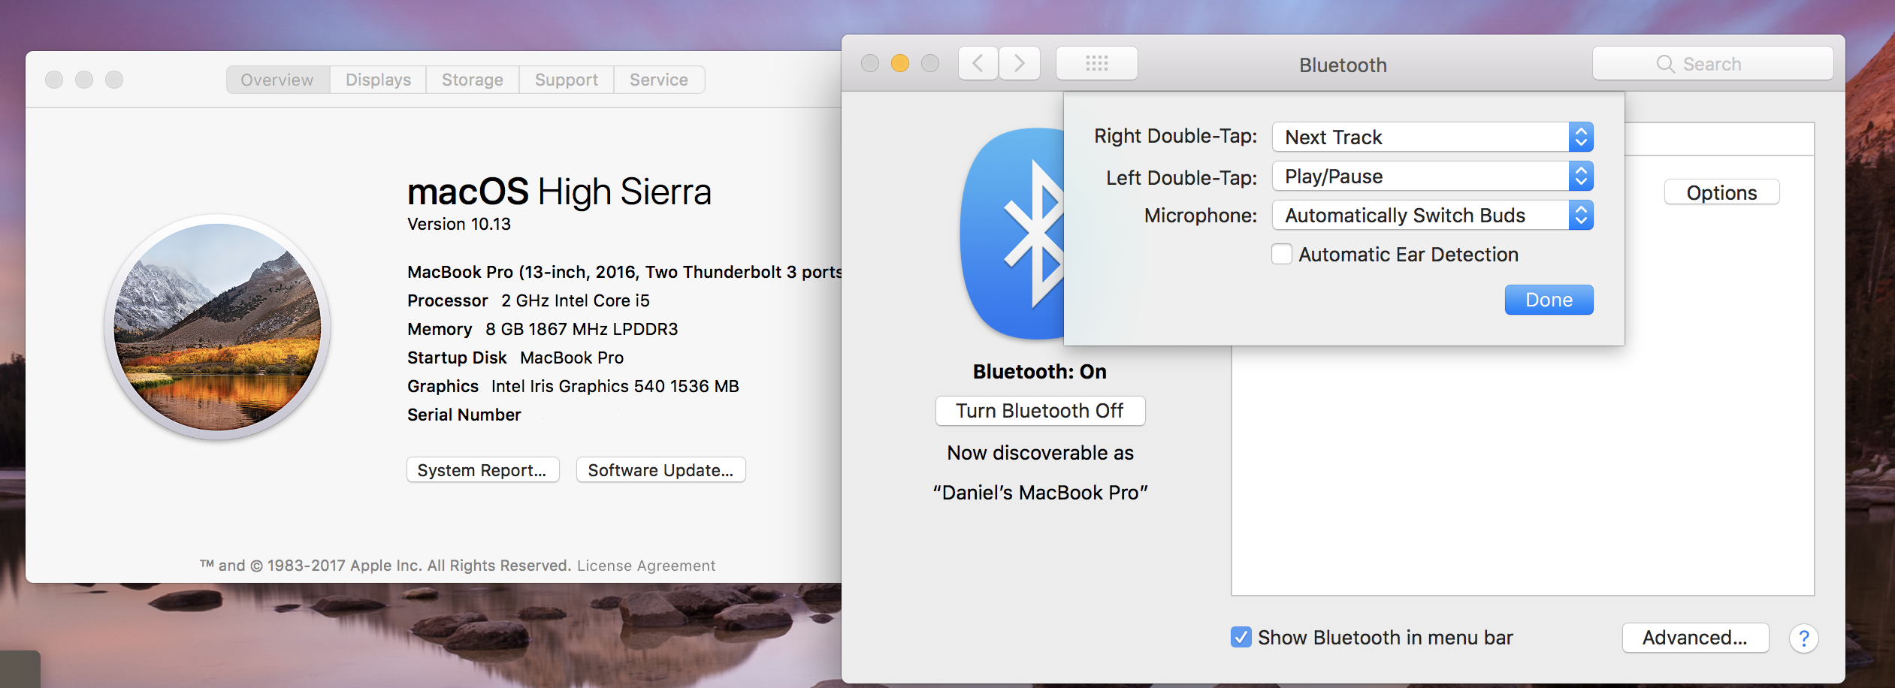
Task: Switch to the Storage tab
Action: click(473, 80)
